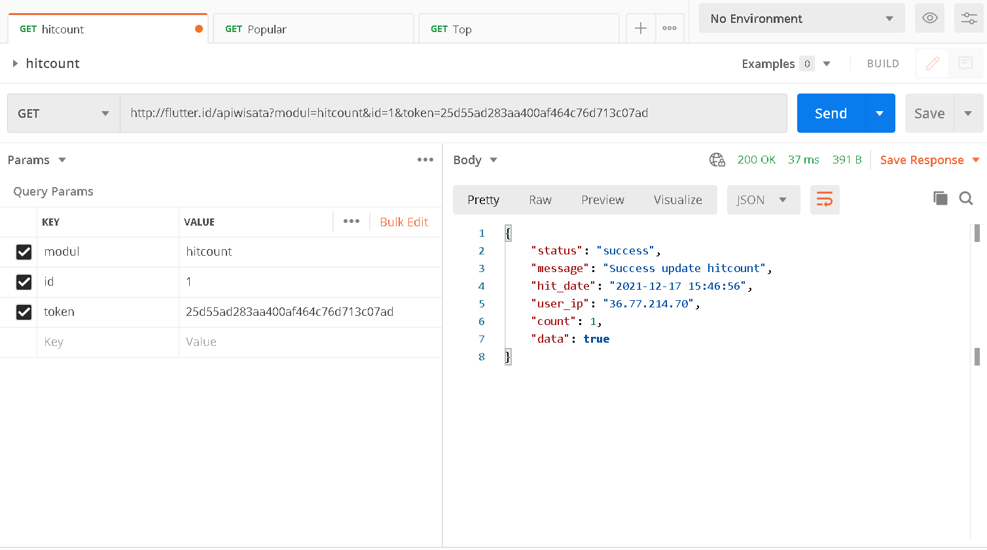Click the hitcount value cell
The image size is (987, 550).
click(310, 252)
